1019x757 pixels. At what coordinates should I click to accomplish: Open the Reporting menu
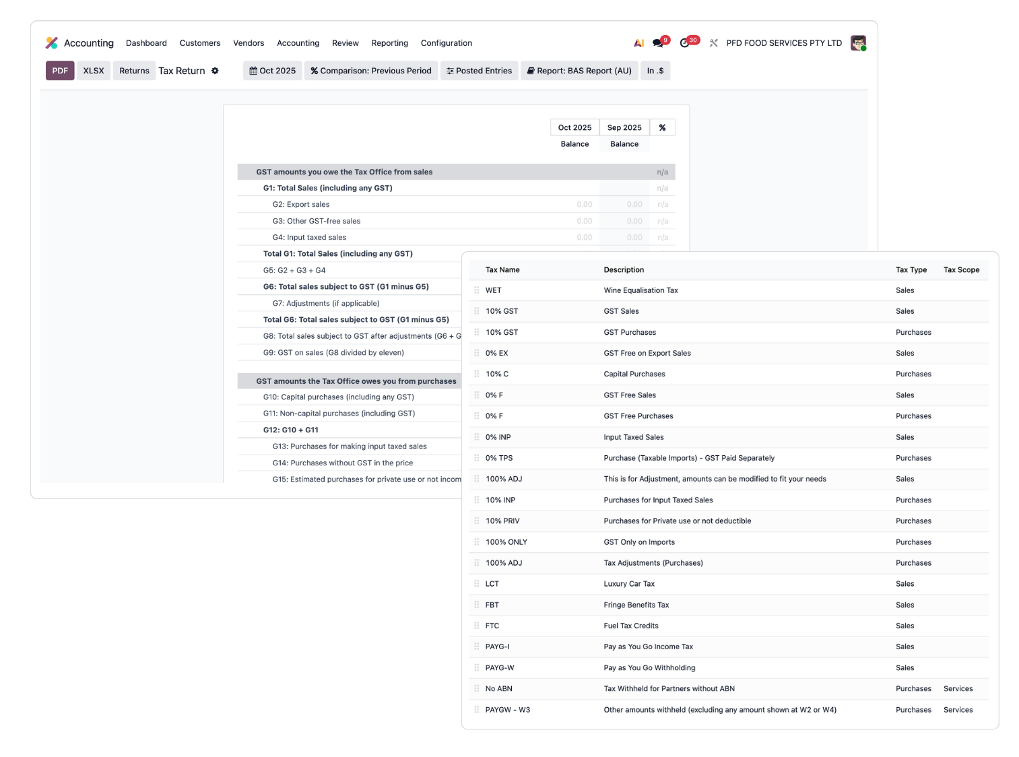(x=389, y=43)
